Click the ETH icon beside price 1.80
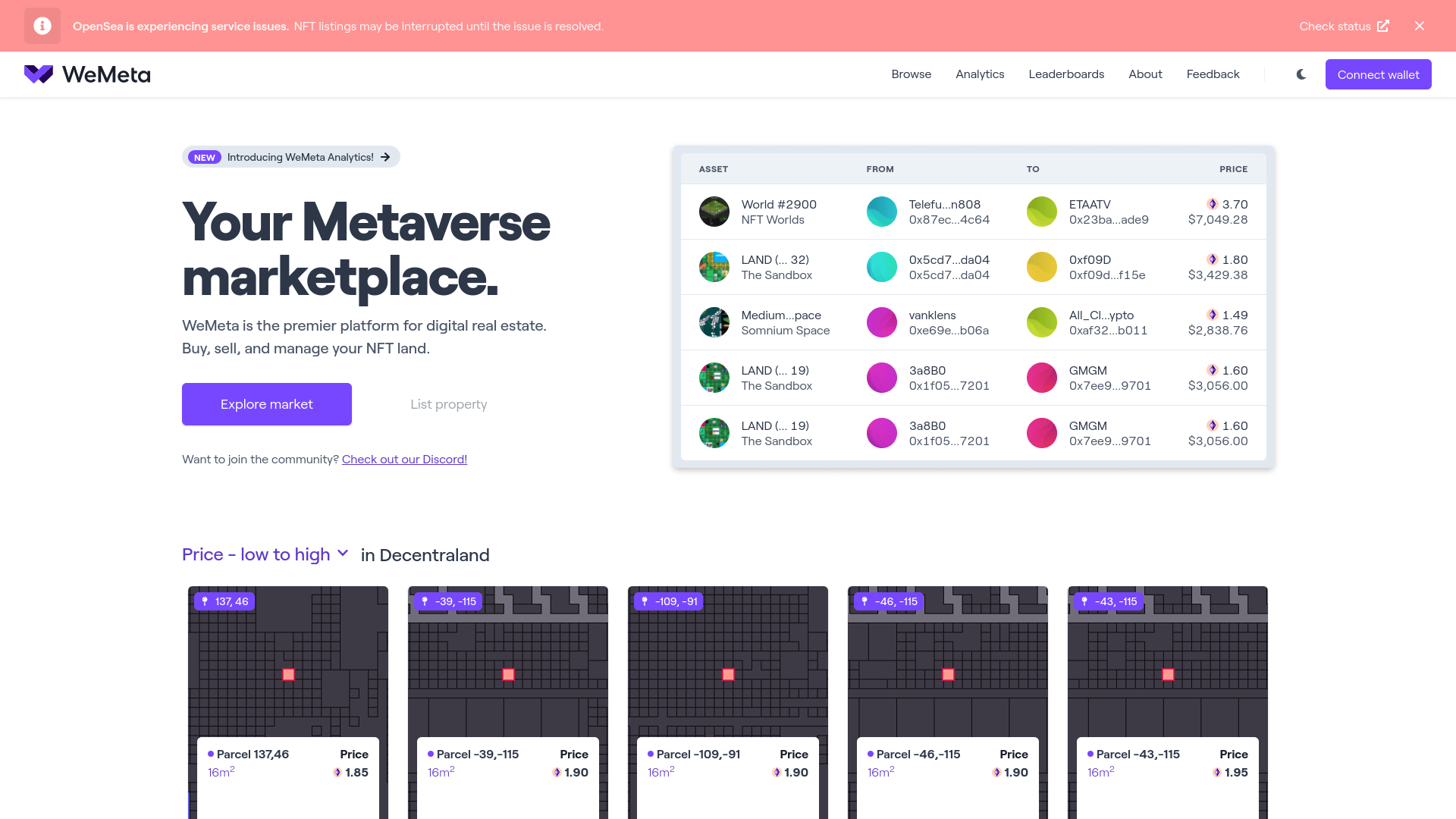1456x819 pixels. coord(1213,259)
